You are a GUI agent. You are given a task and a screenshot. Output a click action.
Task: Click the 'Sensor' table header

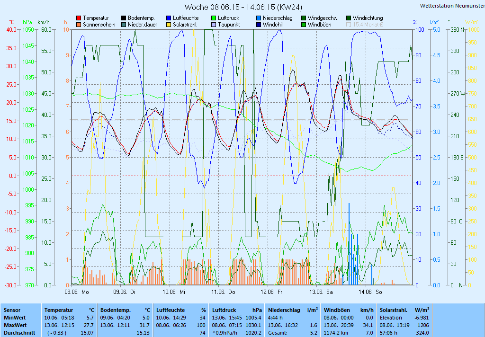12,310
